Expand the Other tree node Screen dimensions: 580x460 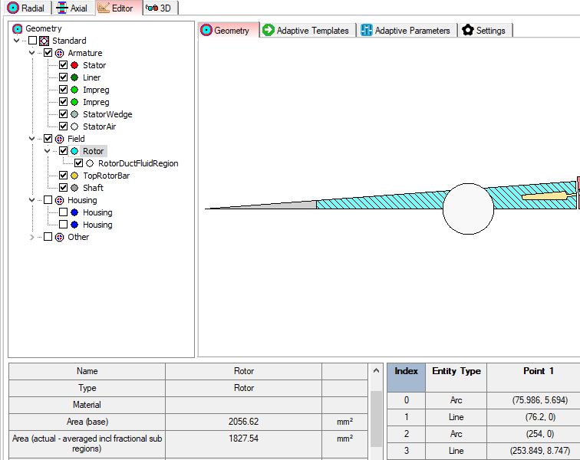click(31, 237)
